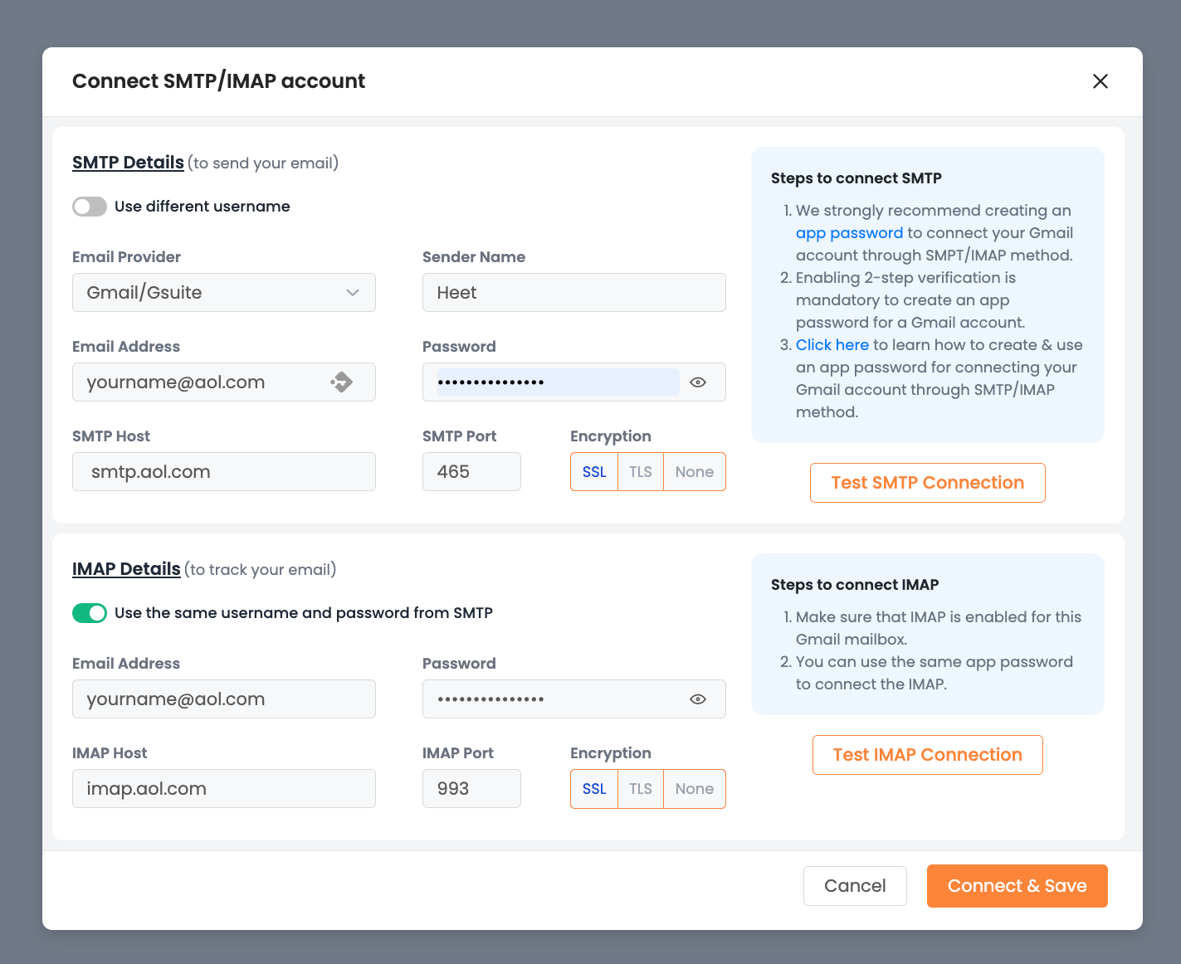1181x964 pixels.
Task: Reveal the IMAP password with eye icon
Action: click(698, 699)
